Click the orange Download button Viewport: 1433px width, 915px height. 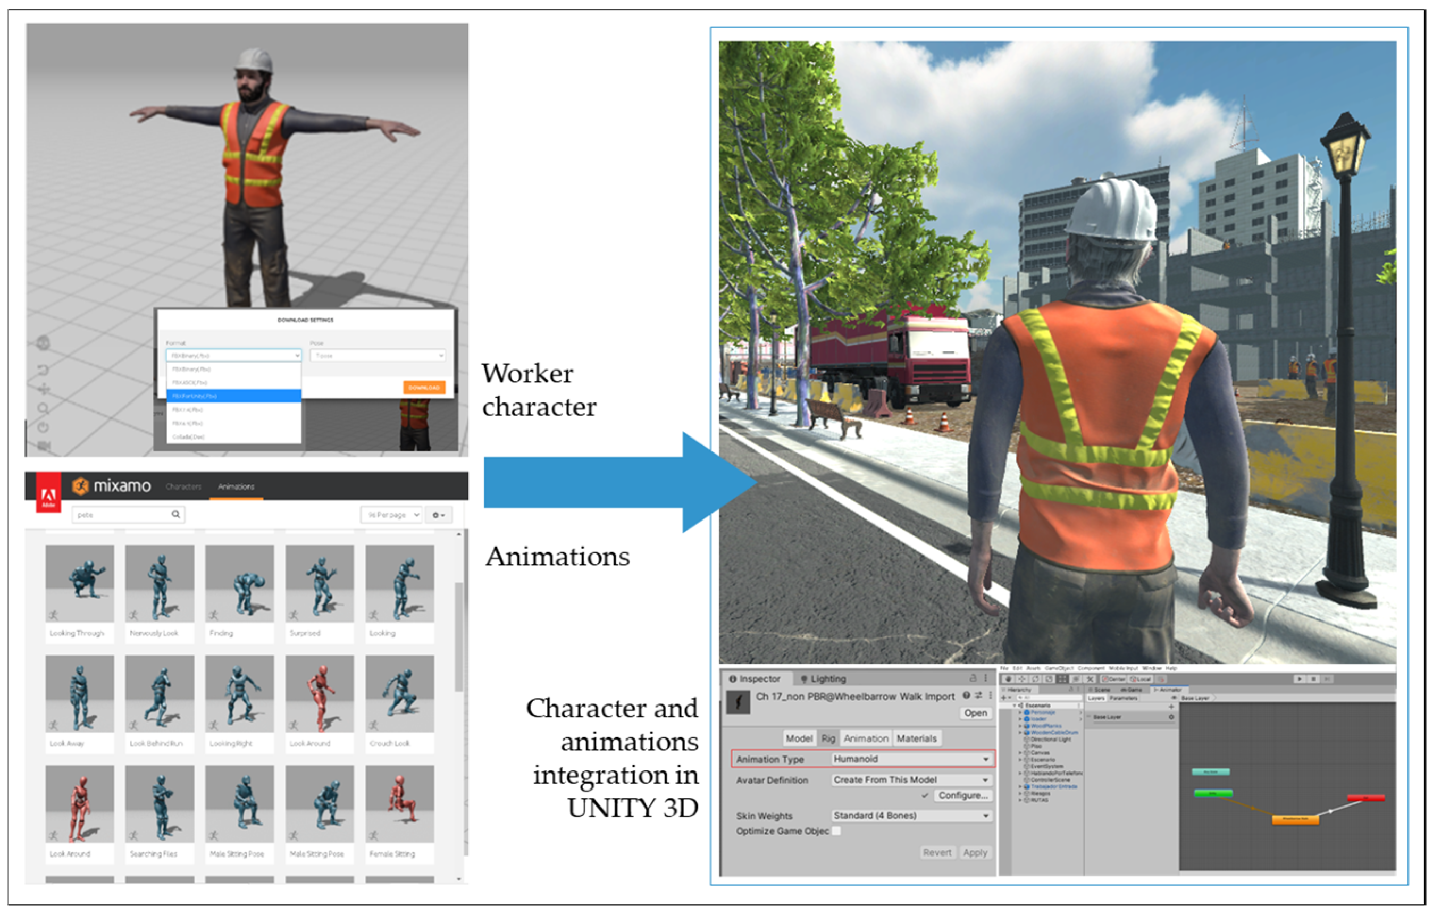click(x=424, y=387)
